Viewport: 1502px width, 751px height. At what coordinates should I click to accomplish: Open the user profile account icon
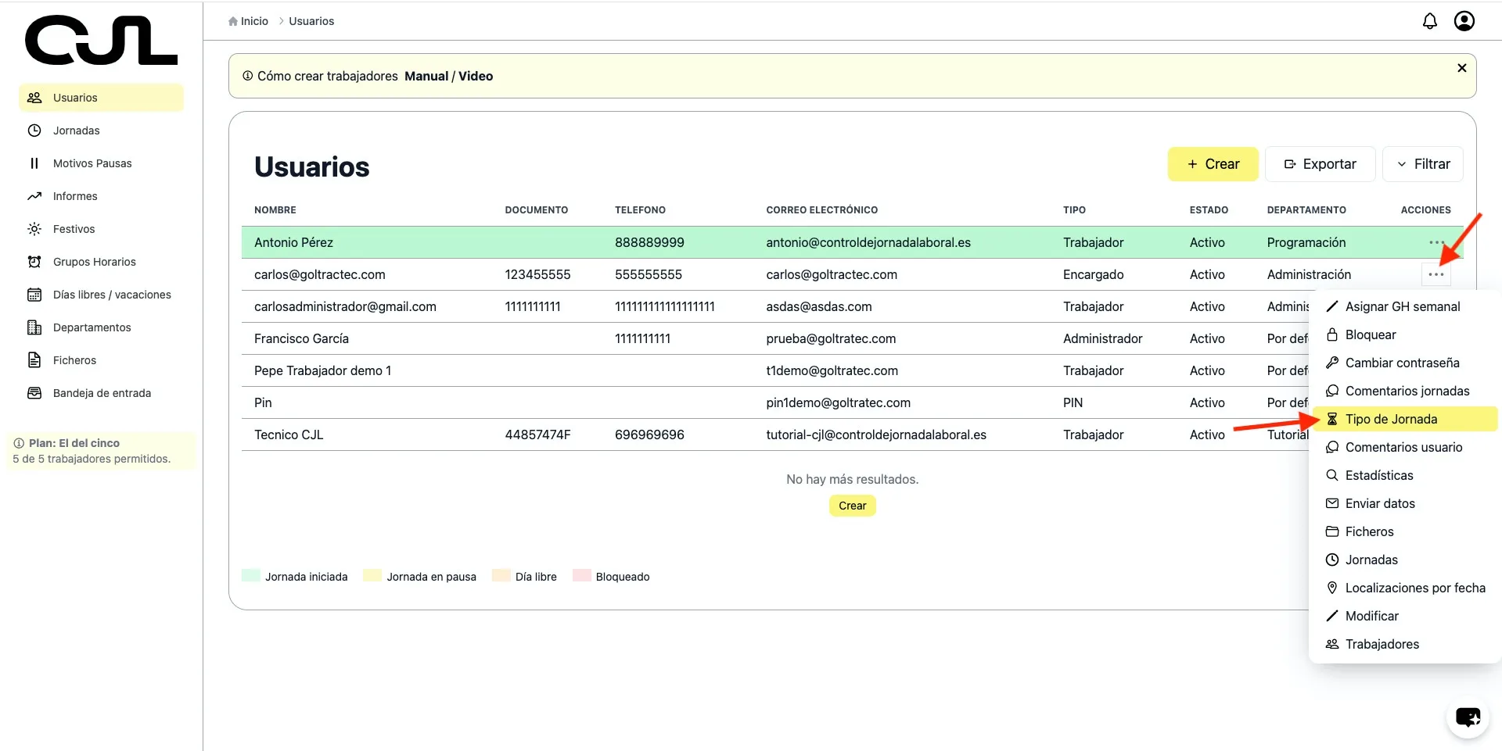pos(1464,21)
